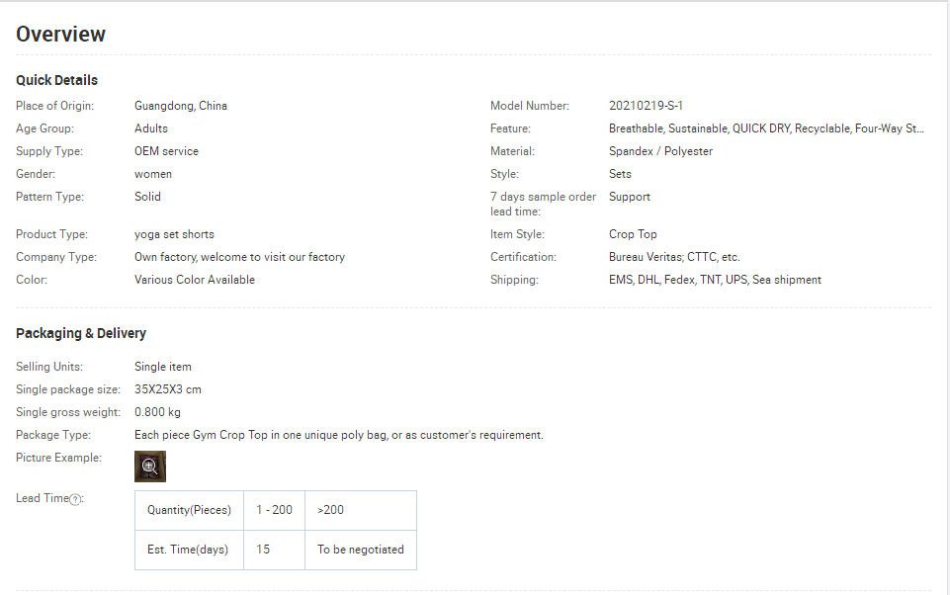950x595 pixels.
Task: Click the shipping methods value text
Action: click(715, 280)
